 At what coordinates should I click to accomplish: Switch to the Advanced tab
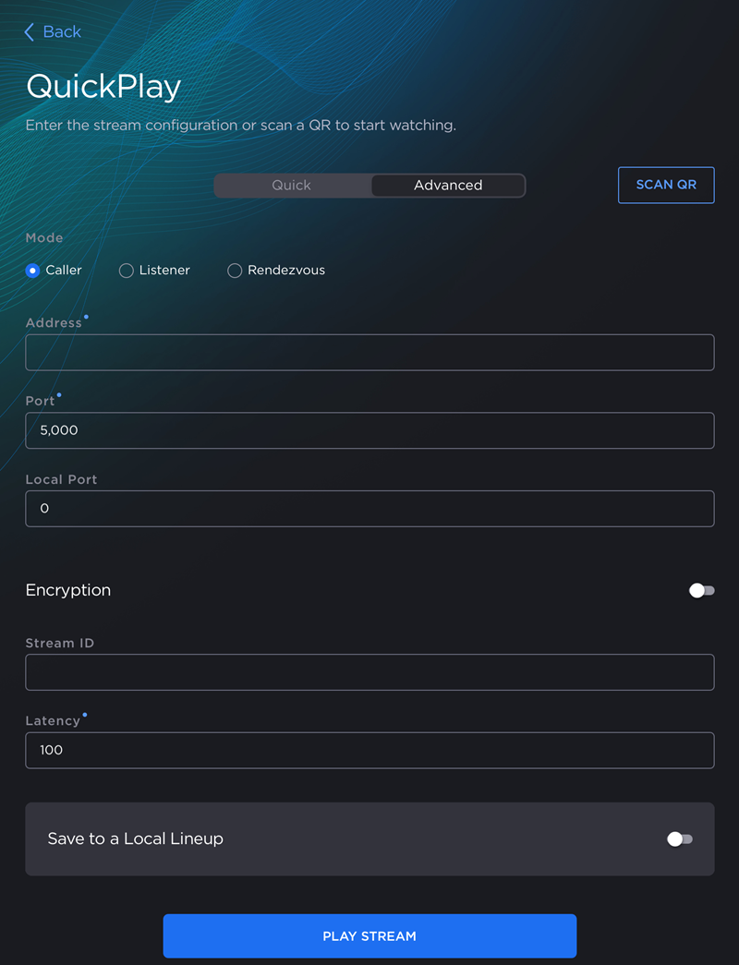click(x=447, y=185)
